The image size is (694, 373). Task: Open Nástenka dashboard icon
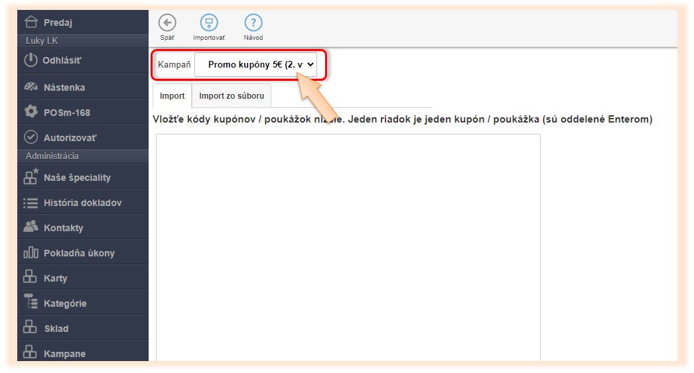pos(31,87)
